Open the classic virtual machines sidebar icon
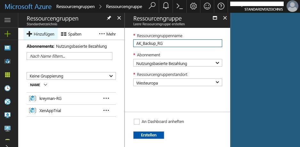 (x=7, y=128)
